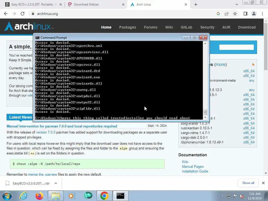Screen dimensions: 268x201
Task: Toggle the browser side panel icon
Action: tap(245, 14)
